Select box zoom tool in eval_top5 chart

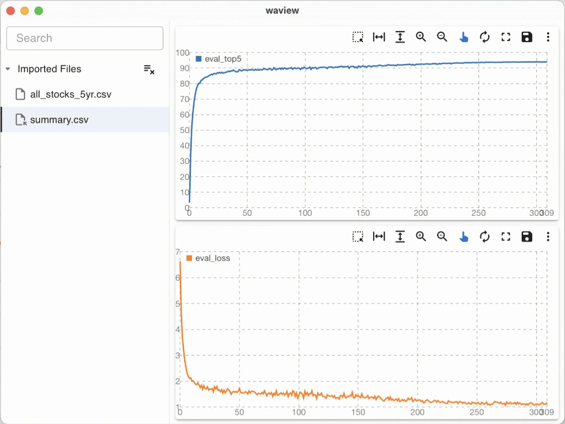[x=358, y=37]
